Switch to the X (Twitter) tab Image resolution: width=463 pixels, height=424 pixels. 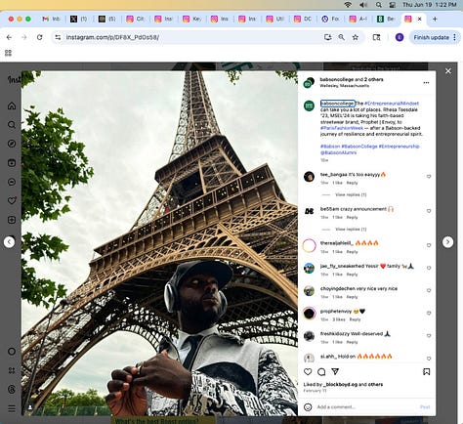click(79, 19)
